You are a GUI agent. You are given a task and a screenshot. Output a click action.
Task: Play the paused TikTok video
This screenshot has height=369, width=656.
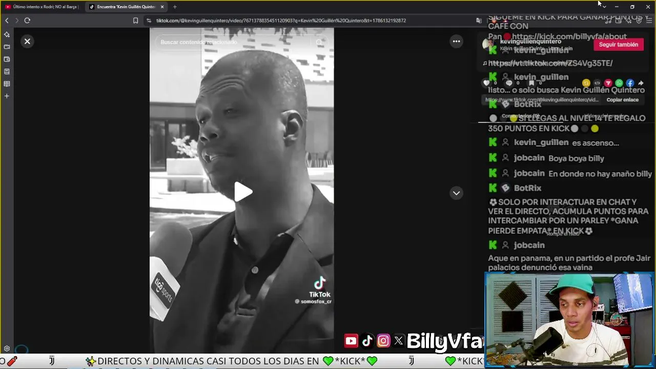(x=243, y=192)
